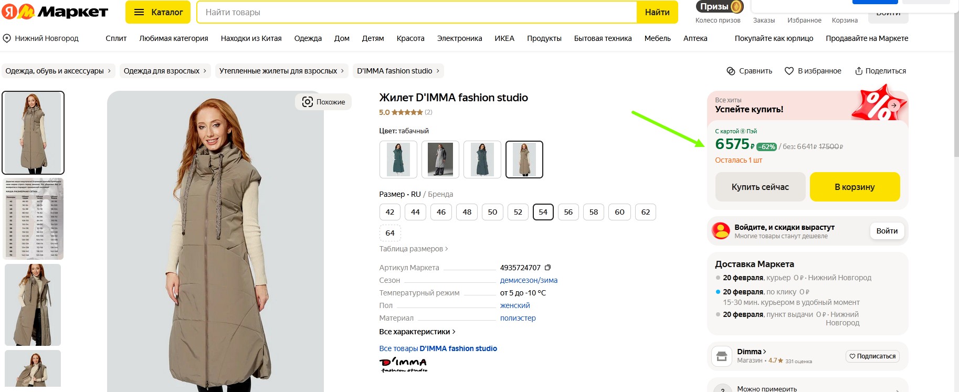
Task: Expand Все характеристики
Action: click(417, 332)
